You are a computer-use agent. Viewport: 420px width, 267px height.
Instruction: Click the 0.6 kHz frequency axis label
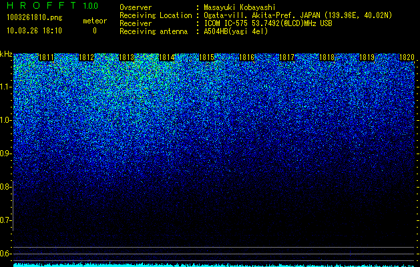[5, 254]
